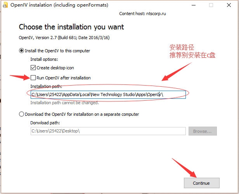
Task: Click the OpenIV Version 2.7 build text
Action: 64,38
